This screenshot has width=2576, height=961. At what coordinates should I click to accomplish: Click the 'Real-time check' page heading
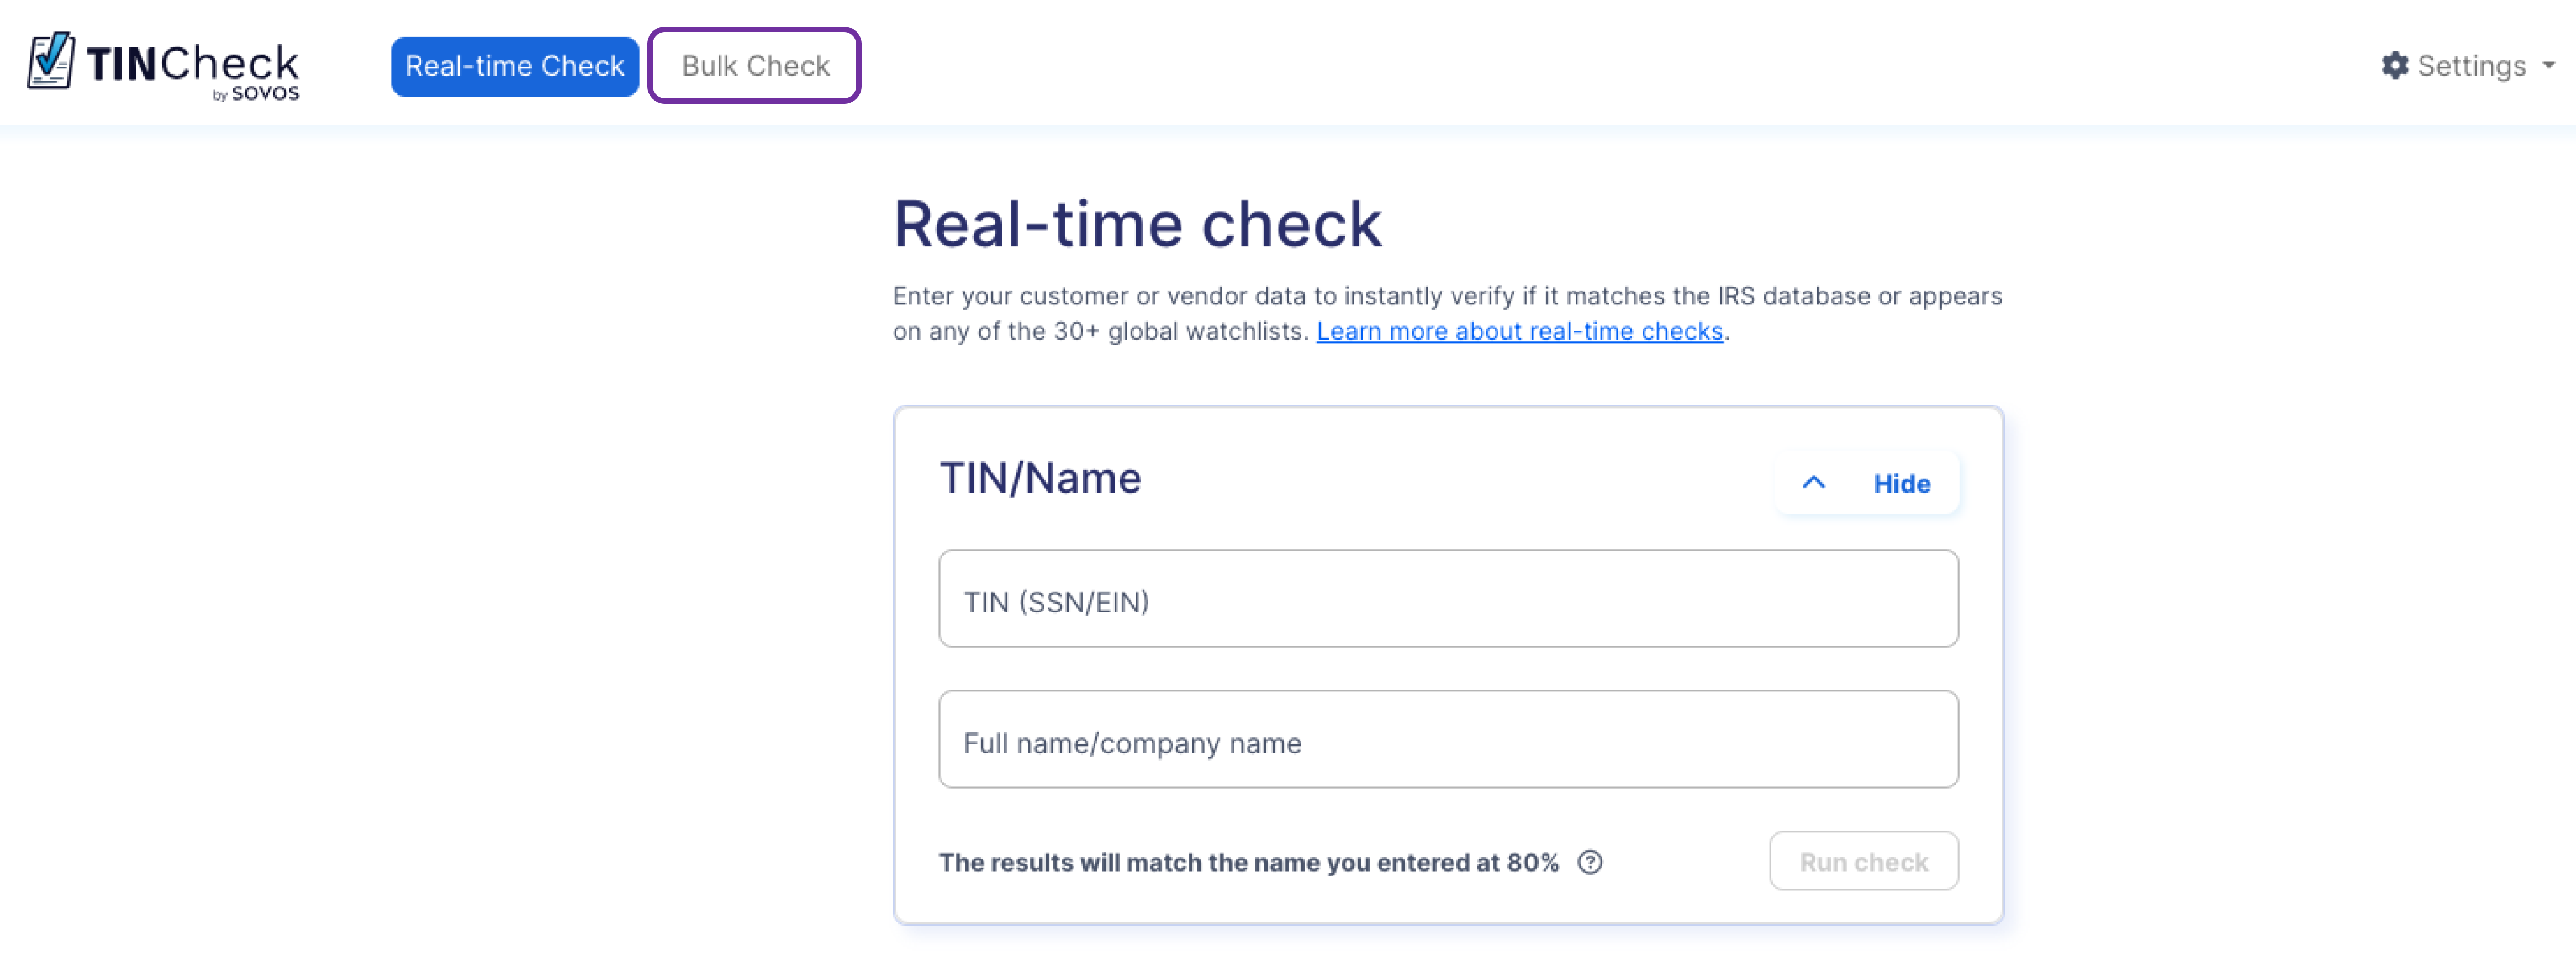pyautogui.click(x=1137, y=223)
